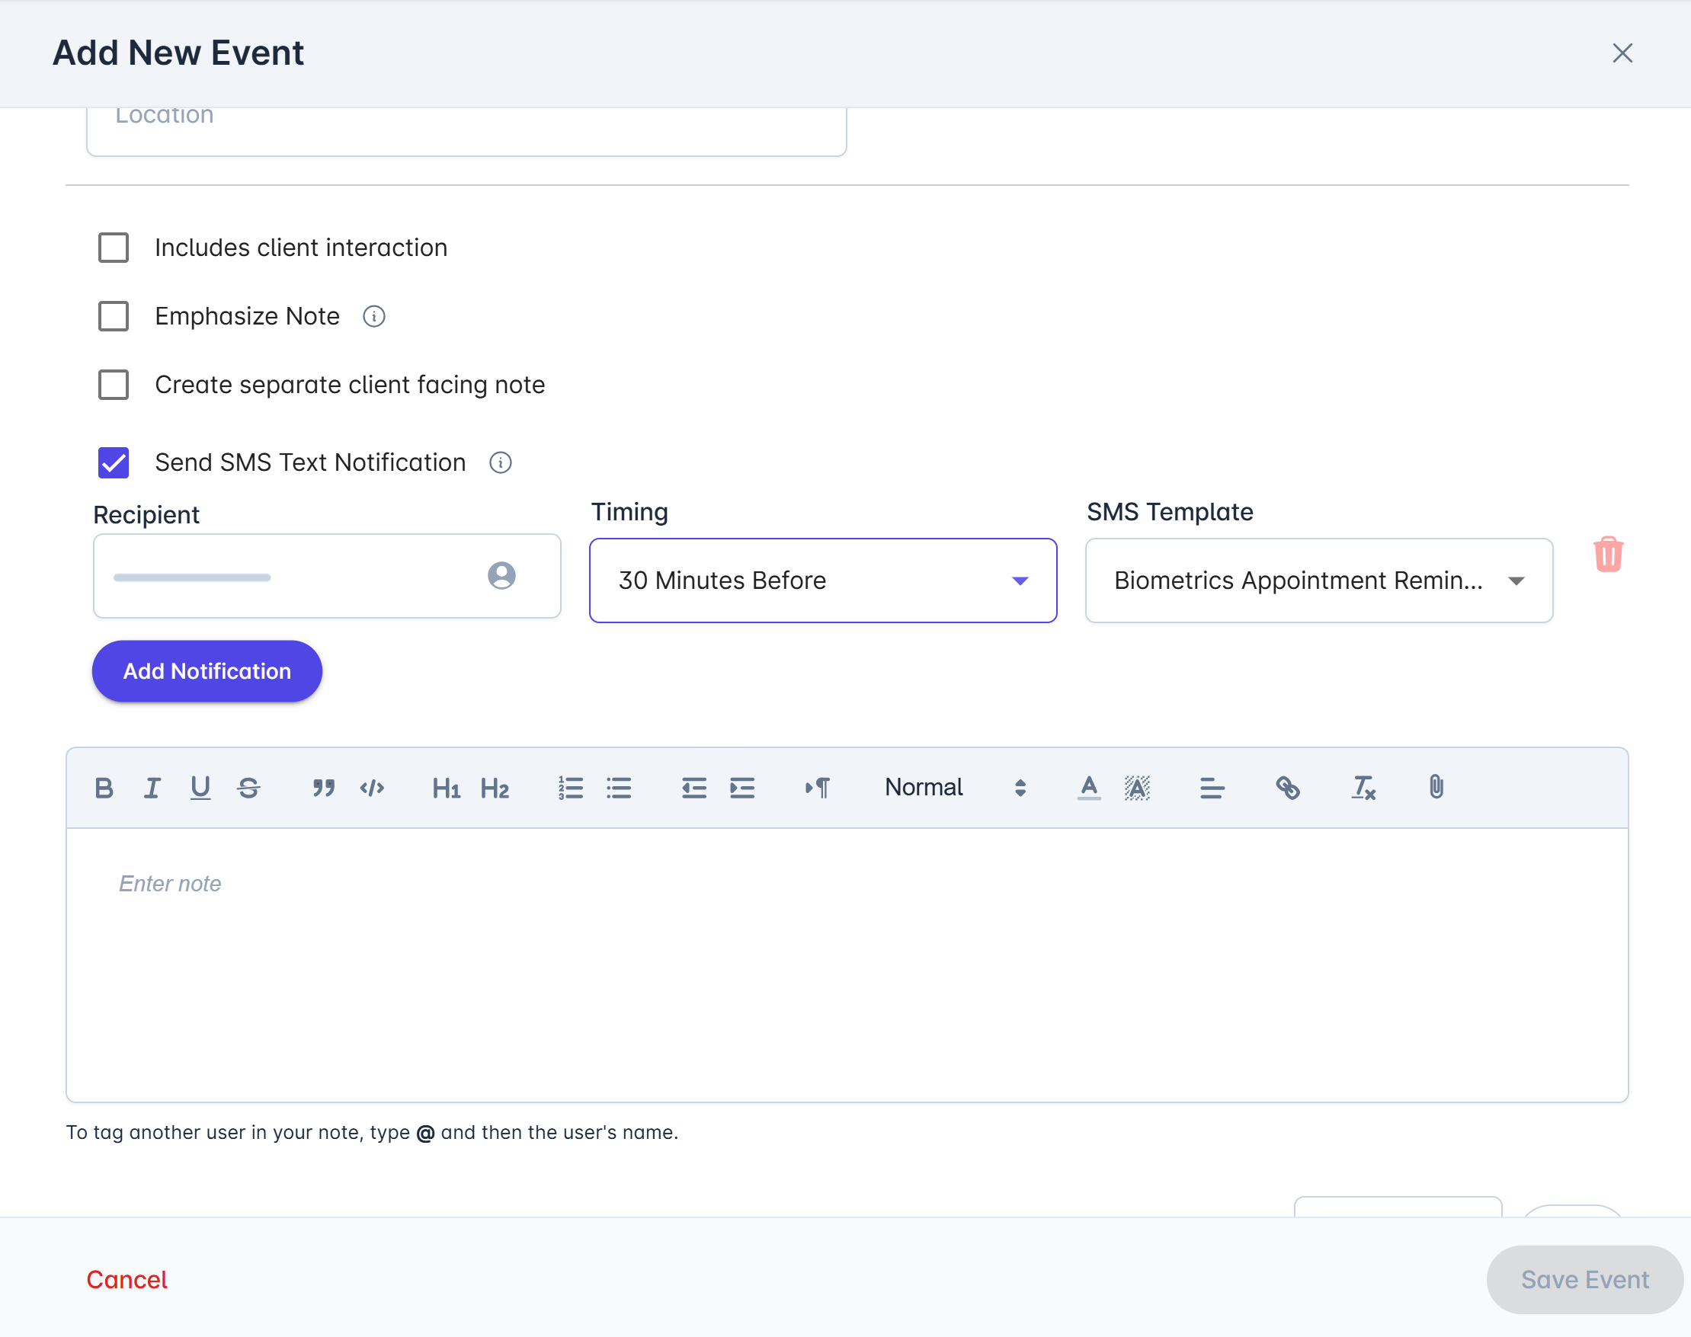The height and width of the screenshot is (1337, 1691).
Task: Insert a hyperlink in the note
Action: [1287, 788]
